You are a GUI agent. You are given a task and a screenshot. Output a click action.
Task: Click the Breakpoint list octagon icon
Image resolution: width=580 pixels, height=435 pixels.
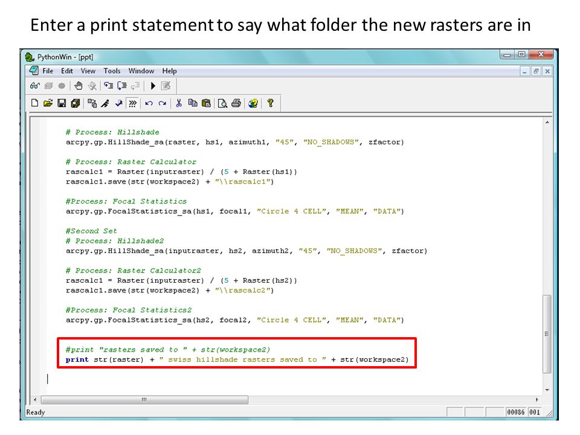pyautogui.click(x=62, y=86)
